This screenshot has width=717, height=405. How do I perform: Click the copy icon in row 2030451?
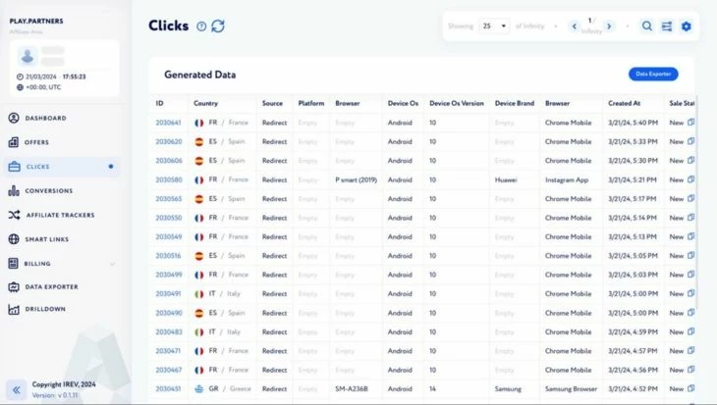pos(690,388)
